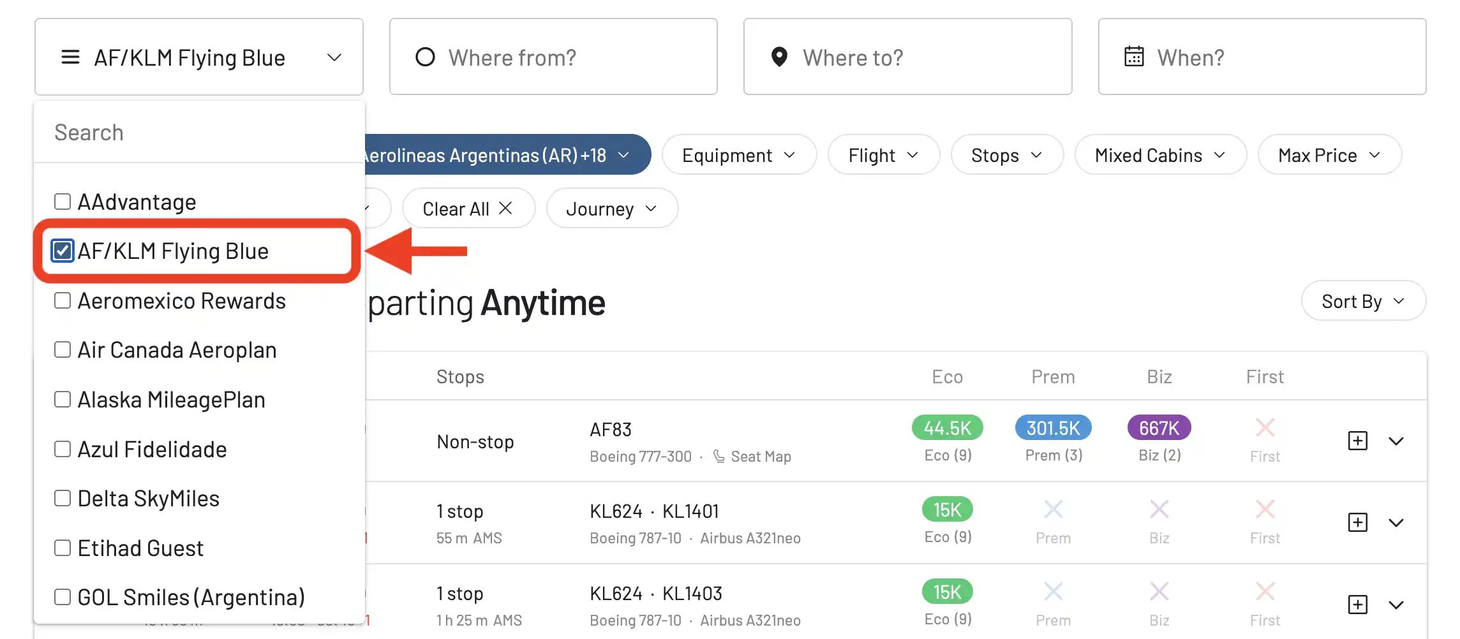Click the First column header
The width and height of the screenshot is (1460, 639).
click(1265, 376)
